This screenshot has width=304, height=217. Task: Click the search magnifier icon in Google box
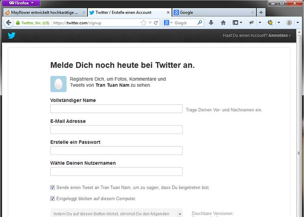(x=200, y=23)
